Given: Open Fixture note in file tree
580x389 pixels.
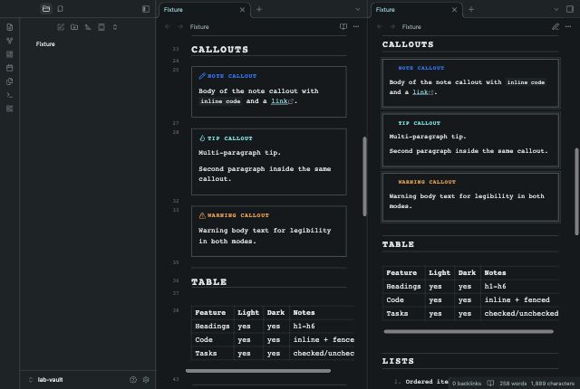Looking at the screenshot, I should point(45,44).
